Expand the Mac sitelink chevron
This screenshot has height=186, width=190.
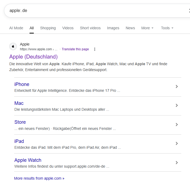(x=177, y=105)
